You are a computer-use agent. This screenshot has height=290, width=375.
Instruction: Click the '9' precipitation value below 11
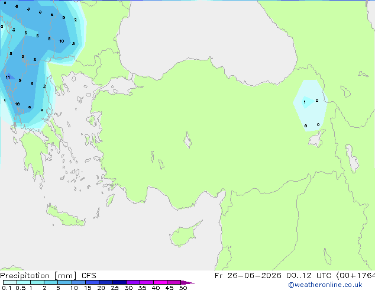pos(20,80)
